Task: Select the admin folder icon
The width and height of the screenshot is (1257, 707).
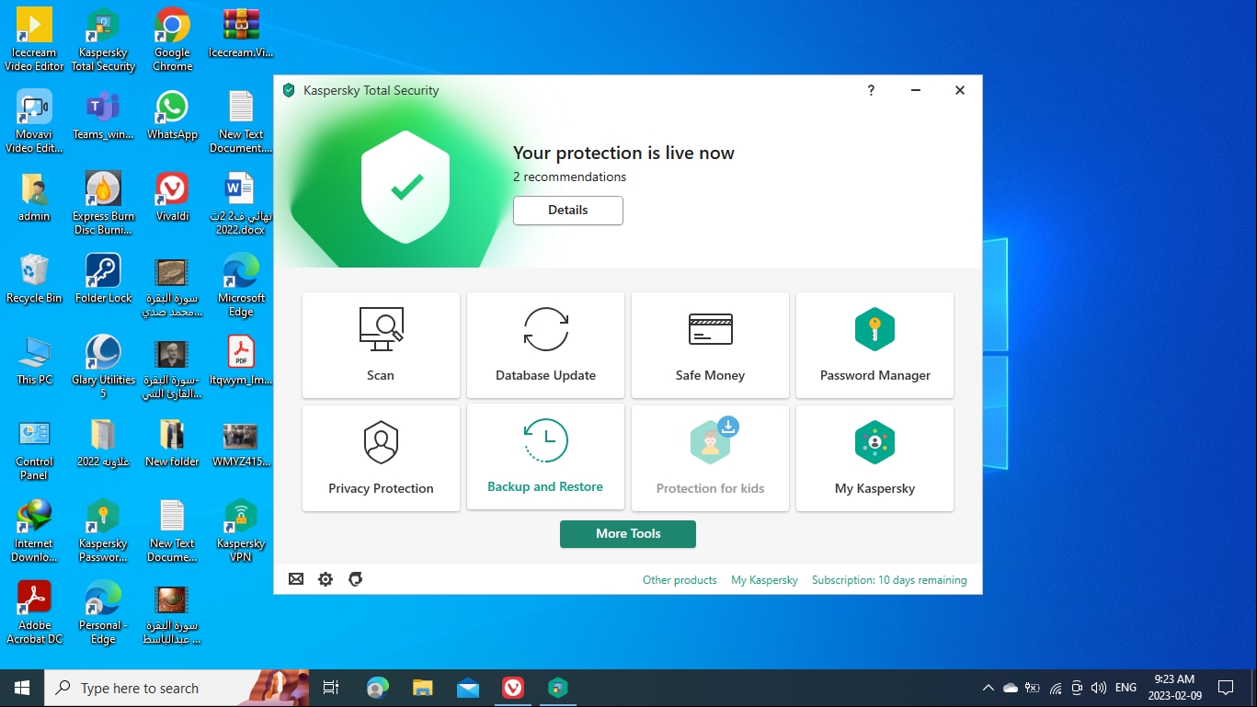Action: pyautogui.click(x=34, y=197)
